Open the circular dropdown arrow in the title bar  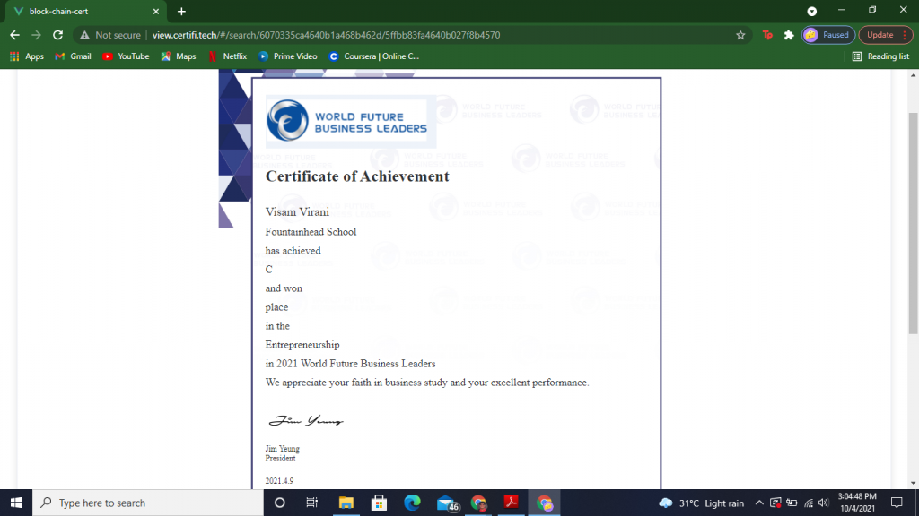click(x=811, y=11)
